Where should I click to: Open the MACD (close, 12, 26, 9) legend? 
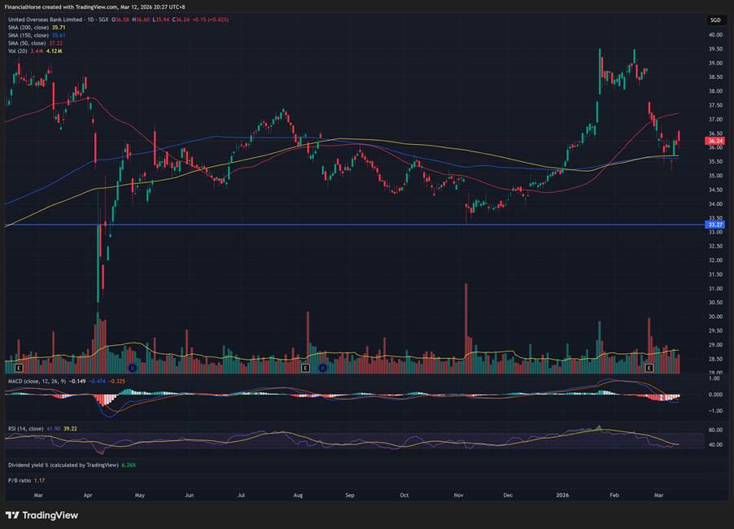coord(36,379)
